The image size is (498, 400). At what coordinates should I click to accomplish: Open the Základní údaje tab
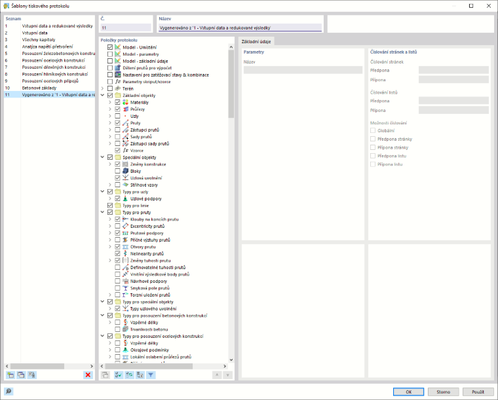pyautogui.click(x=256, y=41)
